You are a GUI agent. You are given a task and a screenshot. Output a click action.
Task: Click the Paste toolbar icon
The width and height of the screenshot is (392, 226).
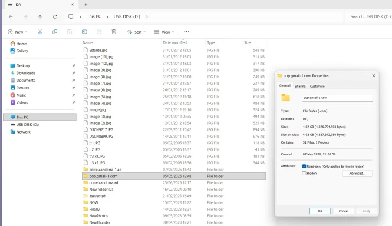(x=70, y=32)
